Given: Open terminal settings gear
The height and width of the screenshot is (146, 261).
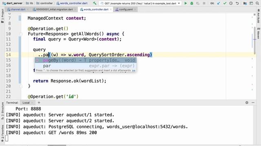Looking at the screenshot, I should click(x=247, y=103).
